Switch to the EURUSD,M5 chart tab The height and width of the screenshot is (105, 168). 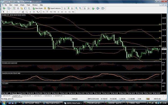27,96
